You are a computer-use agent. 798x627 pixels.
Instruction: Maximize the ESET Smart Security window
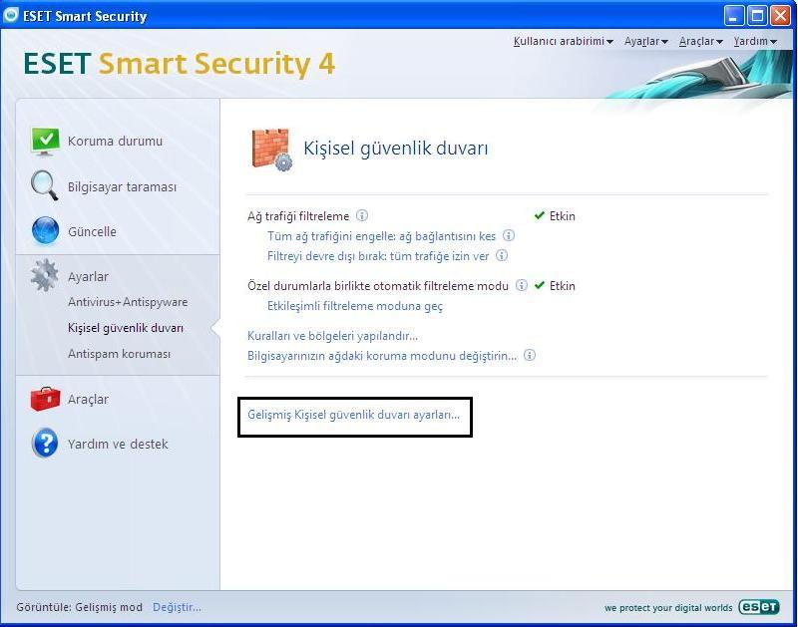[757, 16]
